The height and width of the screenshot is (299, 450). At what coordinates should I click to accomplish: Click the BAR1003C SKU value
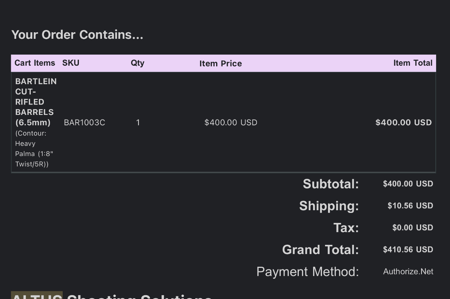point(84,123)
